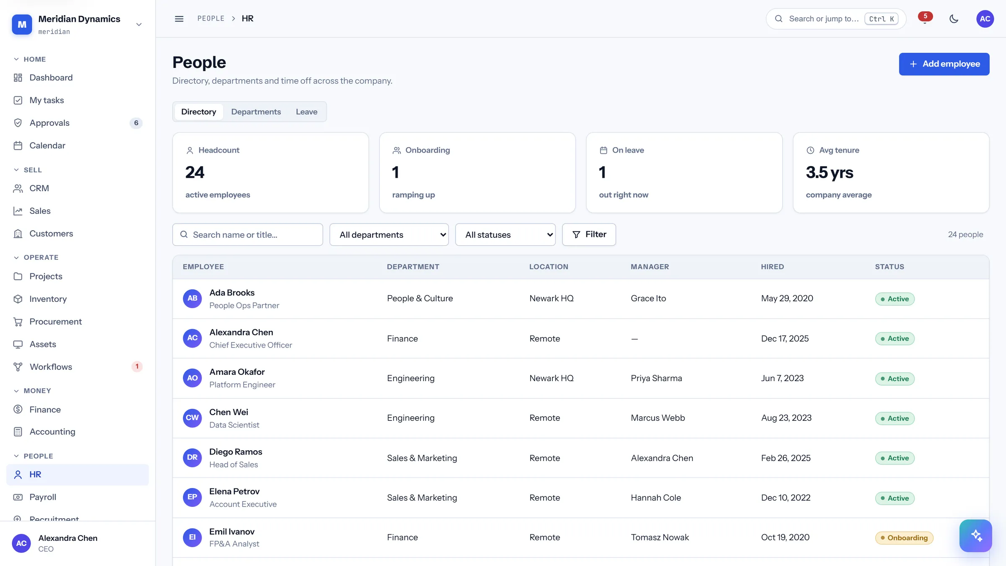Open the Projects folder icon
Screen dimensions: 1006x566
click(18, 276)
